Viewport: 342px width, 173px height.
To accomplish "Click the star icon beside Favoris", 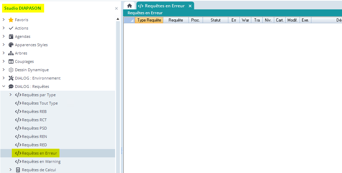I will click(11, 20).
